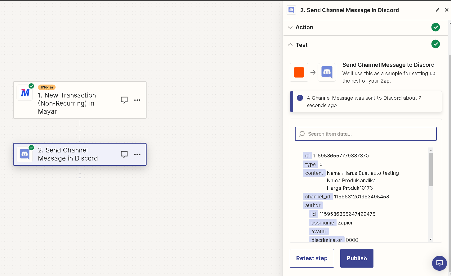Viewport: 451px width, 276px height.
Task: Add a step between trigger and Discord action
Action: click(x=80, y=131)
